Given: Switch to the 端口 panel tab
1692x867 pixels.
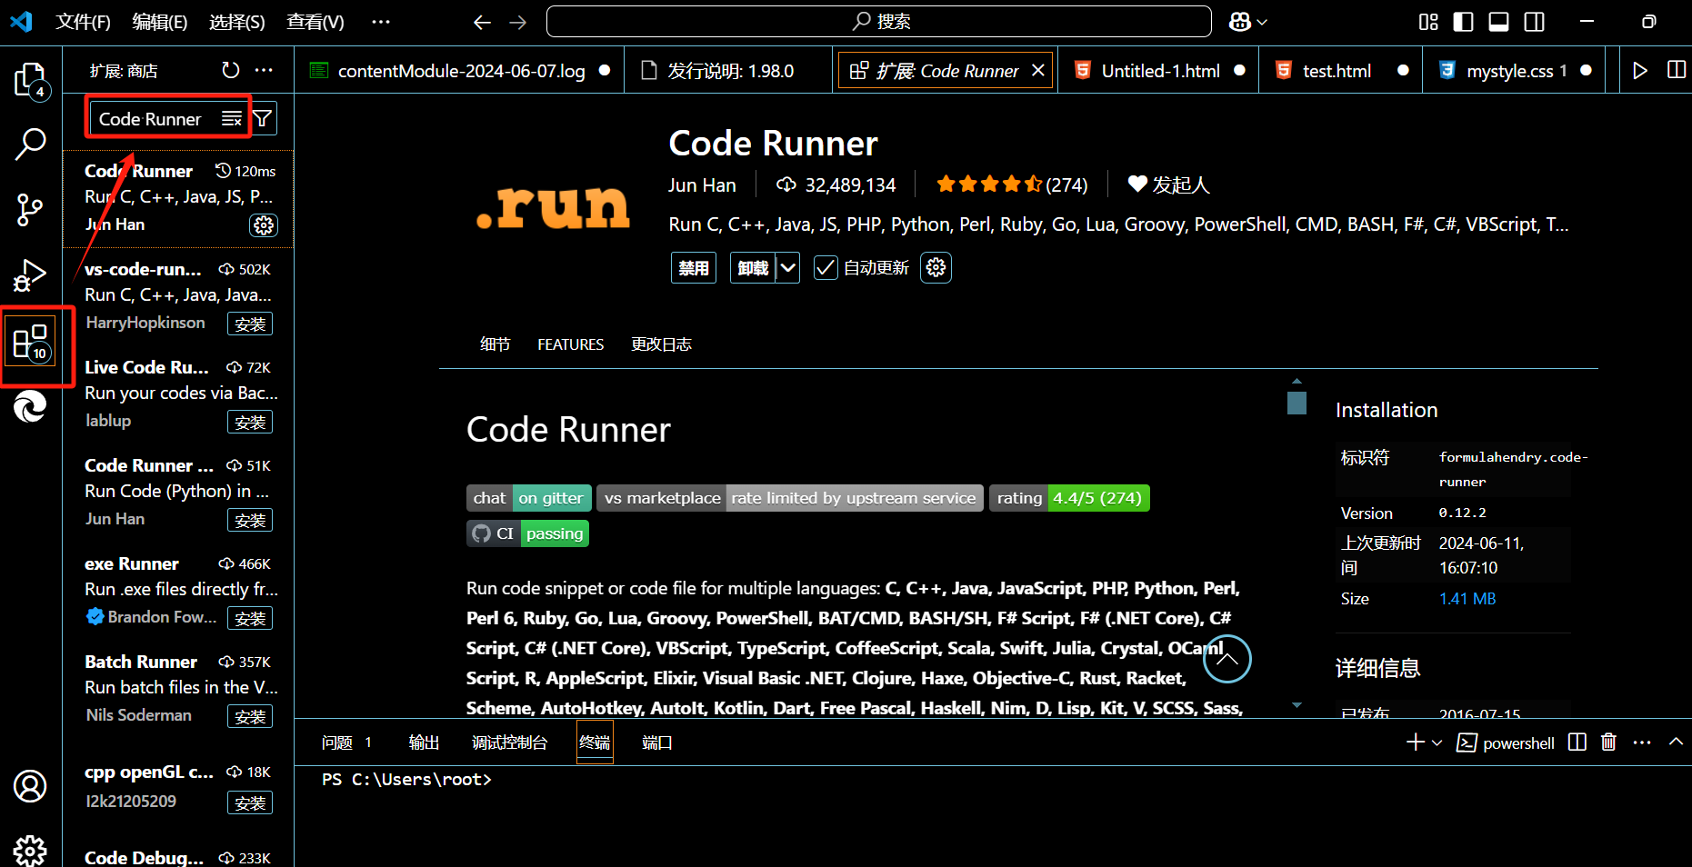Looking at the screenshot, I should [x=657, y=743].
